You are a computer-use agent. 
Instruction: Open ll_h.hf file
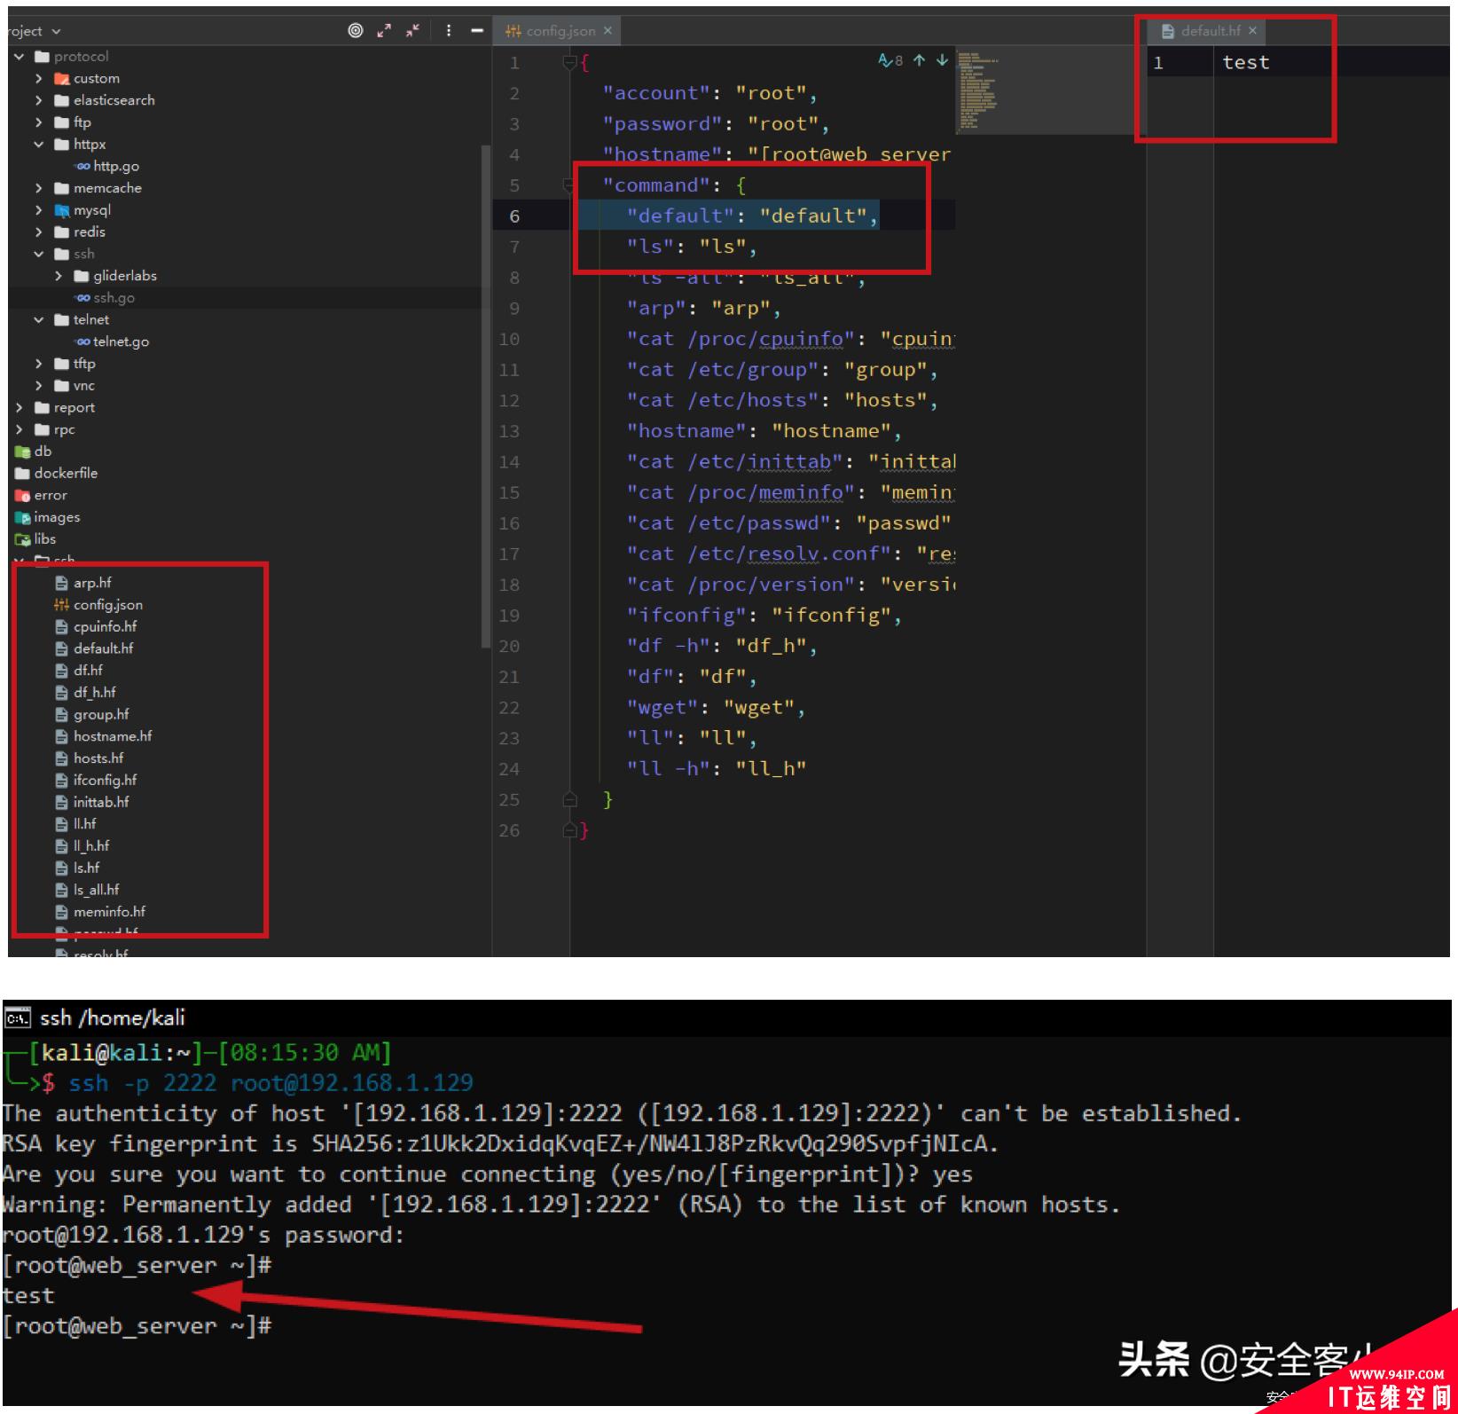82,846
